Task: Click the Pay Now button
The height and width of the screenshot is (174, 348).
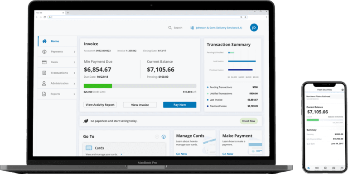Action: click(x=180, y=105)
